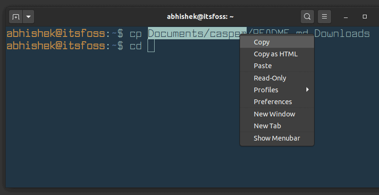Minimize the terminal window

(346, 17)
